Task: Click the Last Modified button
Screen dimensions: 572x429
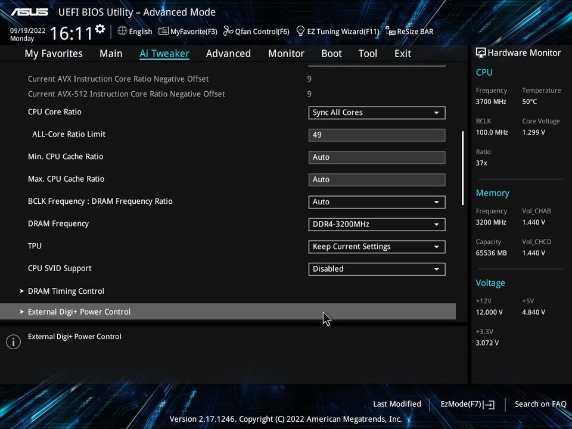Action: point(397,404)
